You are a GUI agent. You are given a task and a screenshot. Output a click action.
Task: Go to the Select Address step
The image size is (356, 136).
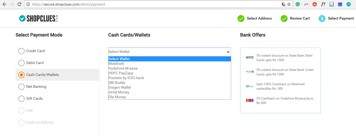tap(255, 18)
